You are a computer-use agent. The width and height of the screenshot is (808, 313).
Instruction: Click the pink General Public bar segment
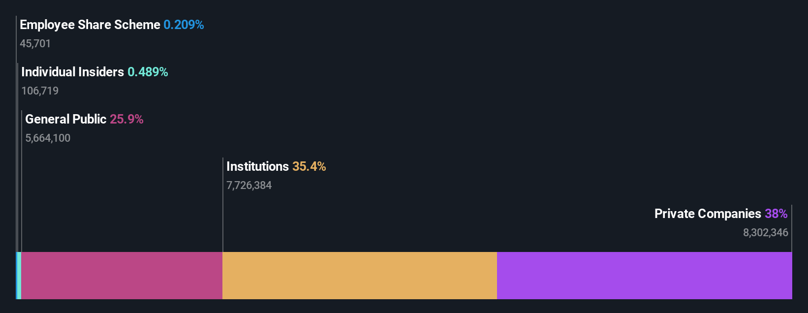click(122, 276)
